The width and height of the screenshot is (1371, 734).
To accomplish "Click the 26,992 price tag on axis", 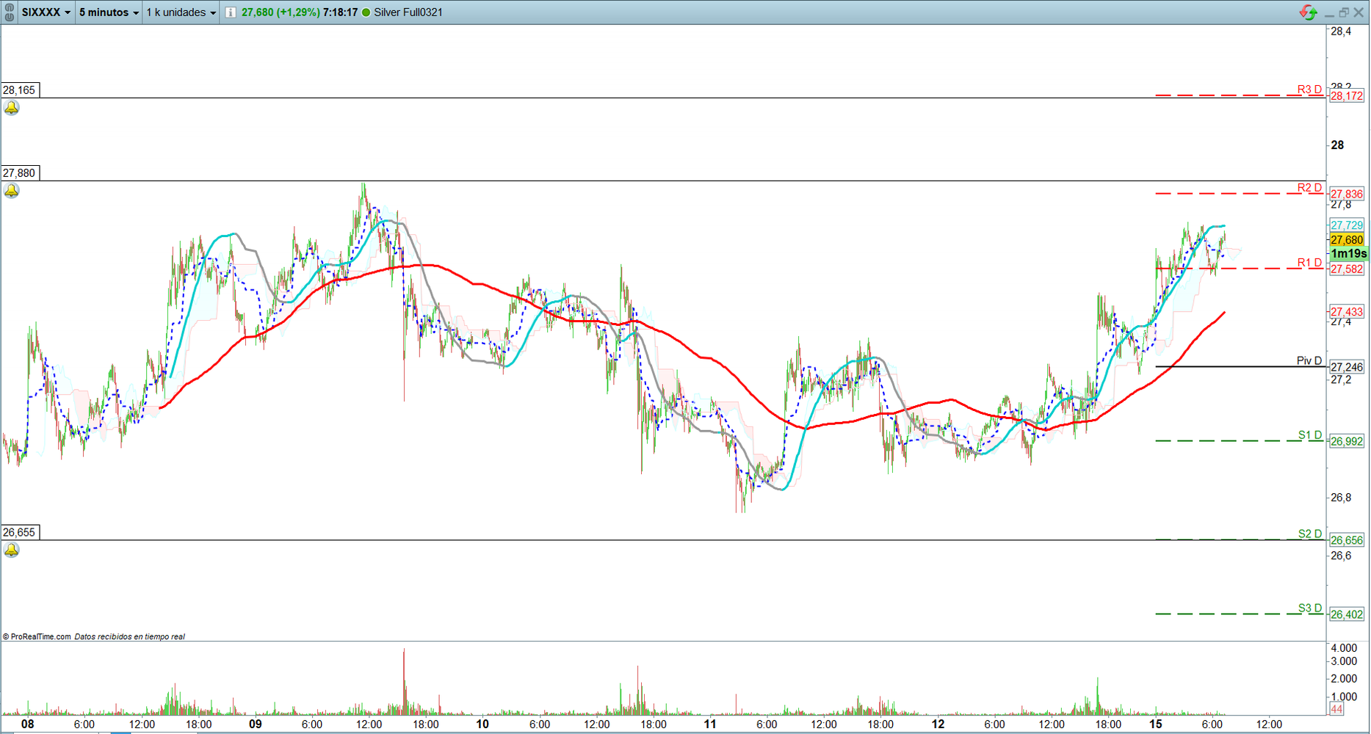I will click(x=1347, y=442).
